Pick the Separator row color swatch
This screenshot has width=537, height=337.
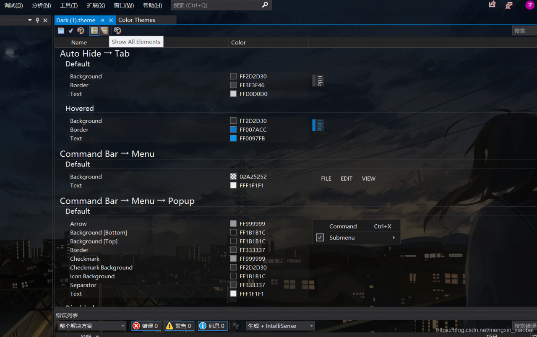click(233, 285)
